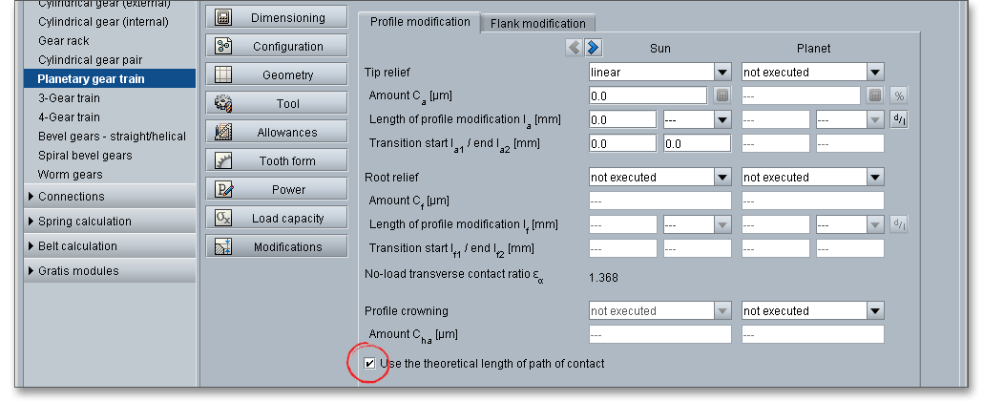The image size is (983, 402).
Task: Open the Sun Tip relief dropdown
Action: point(722,73)
